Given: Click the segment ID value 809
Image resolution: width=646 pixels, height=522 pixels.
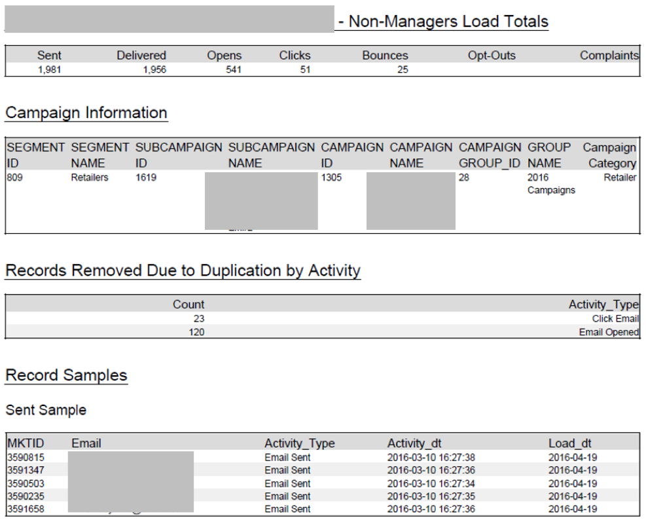Looking at the screenshot, I should point(15,177).
